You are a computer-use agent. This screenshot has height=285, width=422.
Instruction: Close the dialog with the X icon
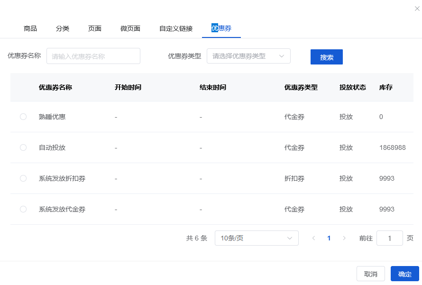coord(417,9)
